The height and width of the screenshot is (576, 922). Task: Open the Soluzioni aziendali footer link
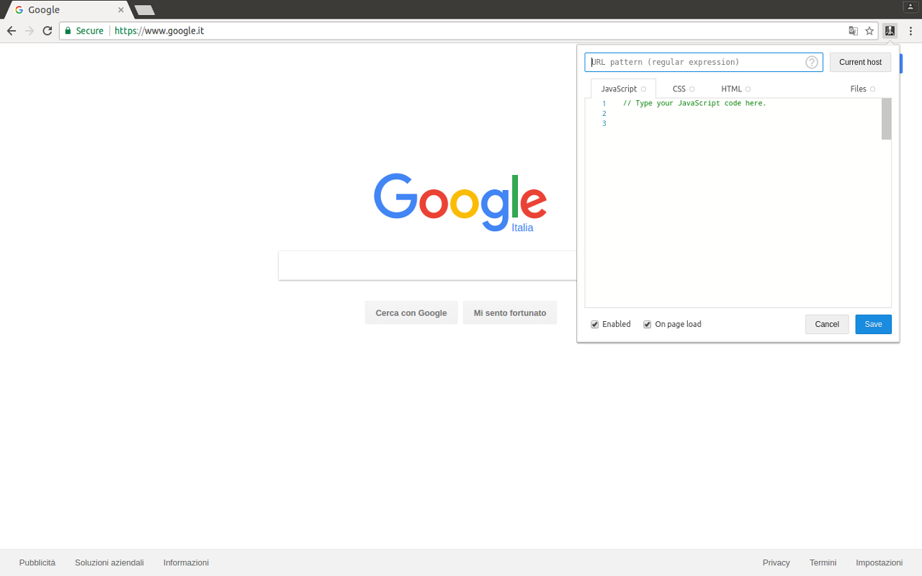coord(109,563)
